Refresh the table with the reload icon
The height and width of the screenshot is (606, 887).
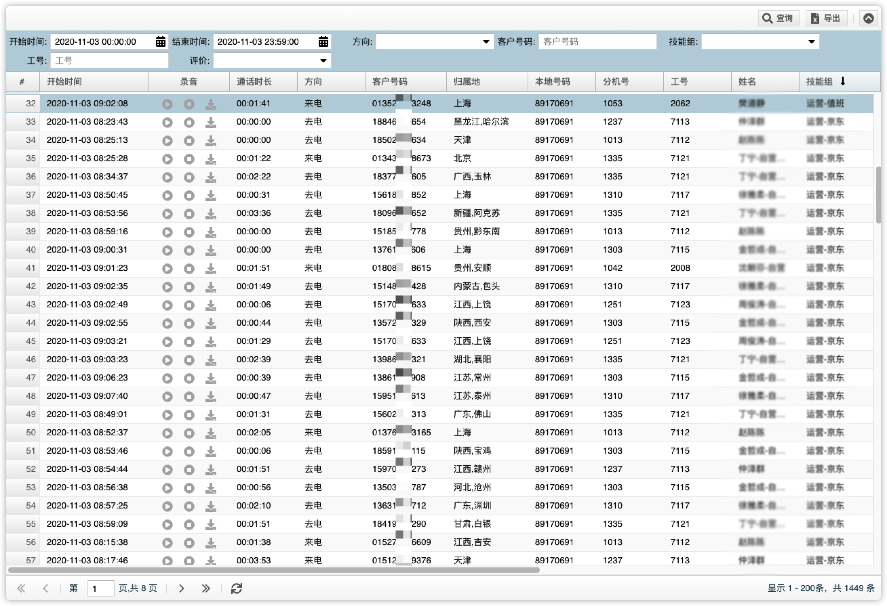click(x=237, y=589)
